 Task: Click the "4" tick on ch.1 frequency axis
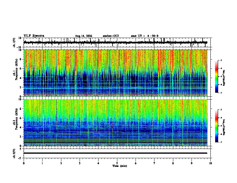coord(21,78)
